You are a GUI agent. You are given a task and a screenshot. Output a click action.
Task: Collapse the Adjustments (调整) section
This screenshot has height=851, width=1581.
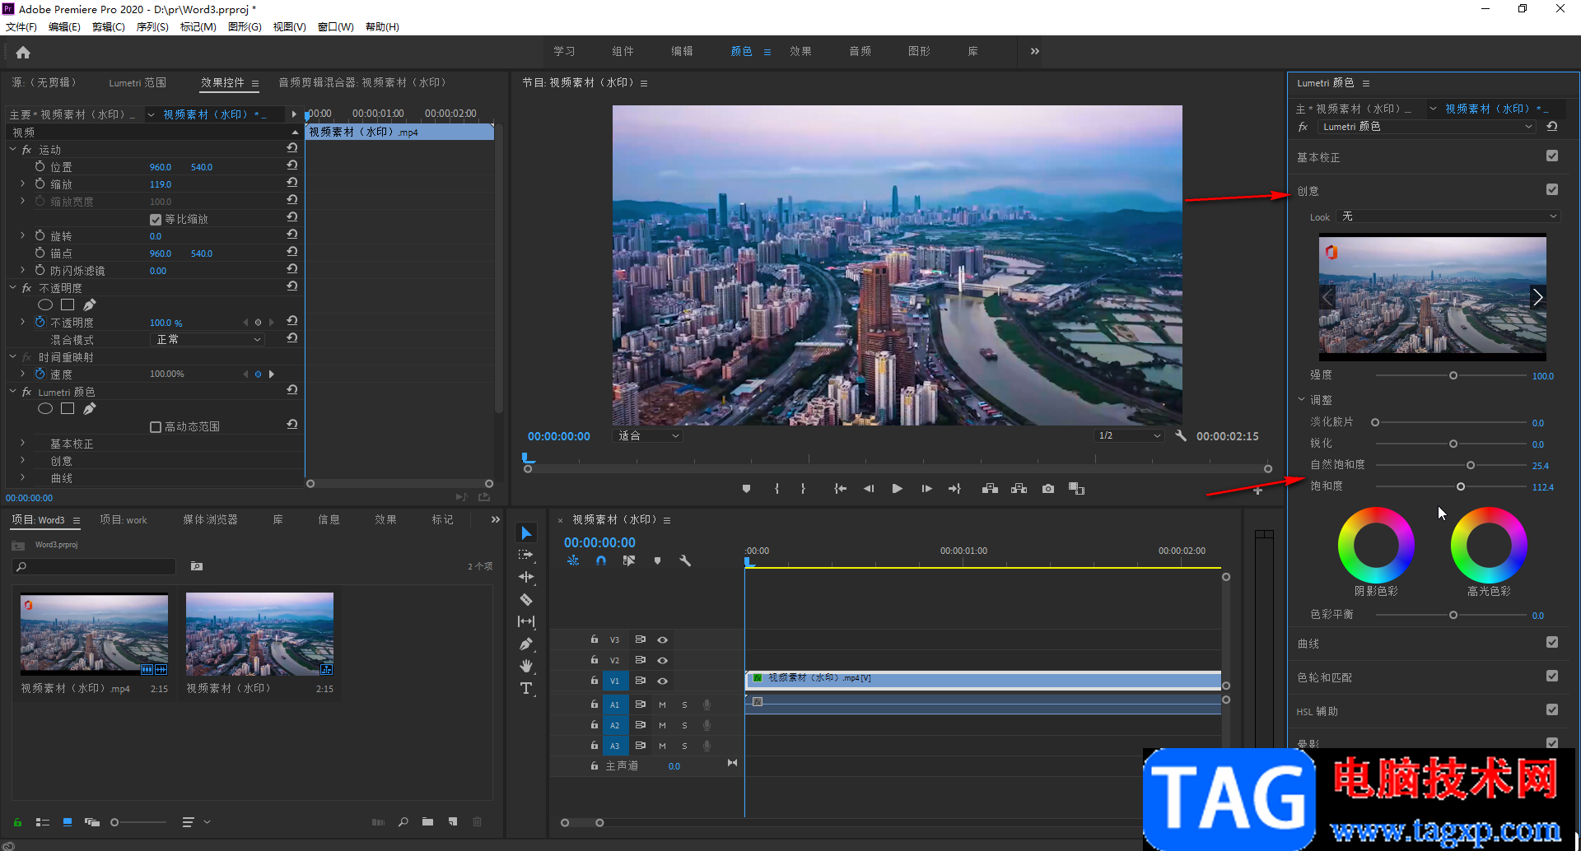[1302, 400]
